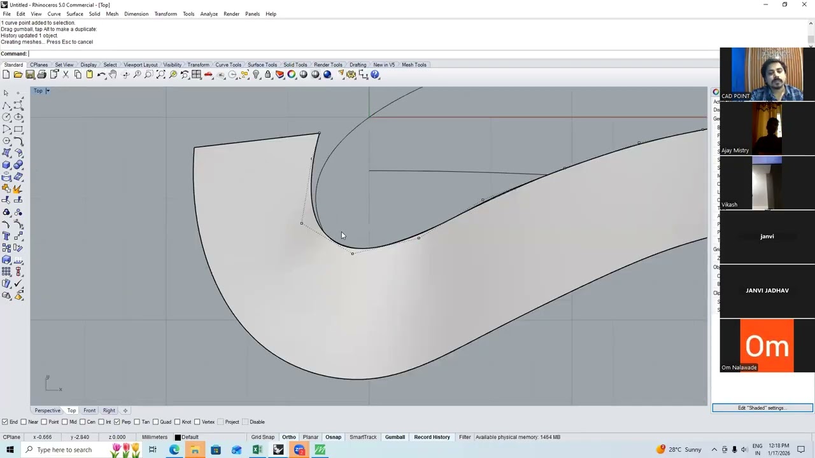The width and height of the screenshot is (815, 458).
Task: Click the Cut scissors icon
Action: click(x=66, y=75)
